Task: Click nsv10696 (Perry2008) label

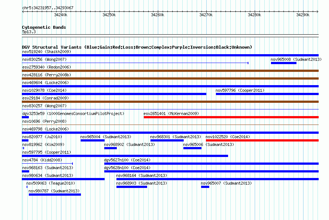Action: click(44, 121)
